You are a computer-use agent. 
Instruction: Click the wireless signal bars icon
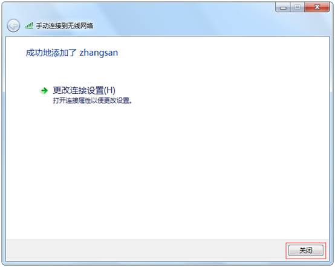[x=29, y=25]
